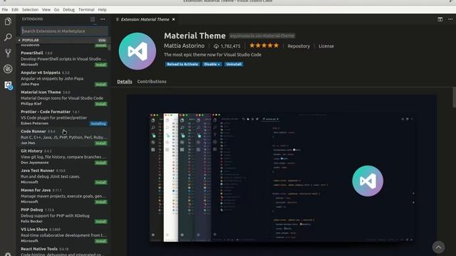Open the Selection menu
The width and height of the screenshot is (456, 256).
tap(30, 9)
